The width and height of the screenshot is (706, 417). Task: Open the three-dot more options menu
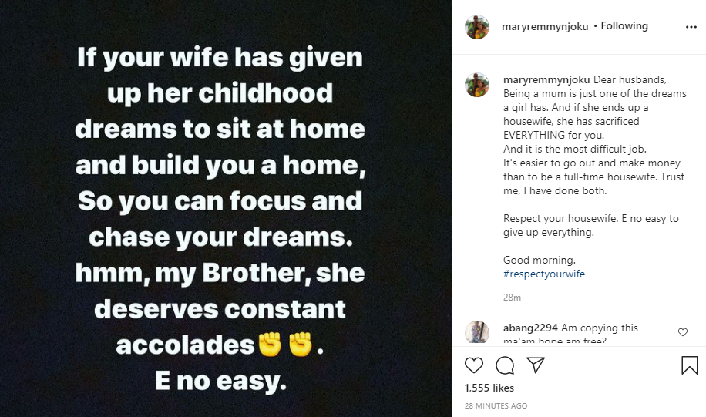click(691, 26)
